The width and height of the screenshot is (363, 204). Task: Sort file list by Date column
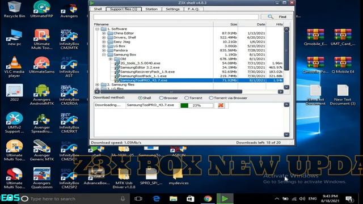coord(252,24)
